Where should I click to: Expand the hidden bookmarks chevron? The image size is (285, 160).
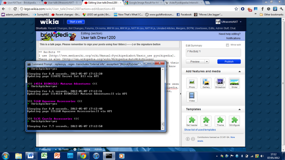pyautogui.click(x=256, y=14)
